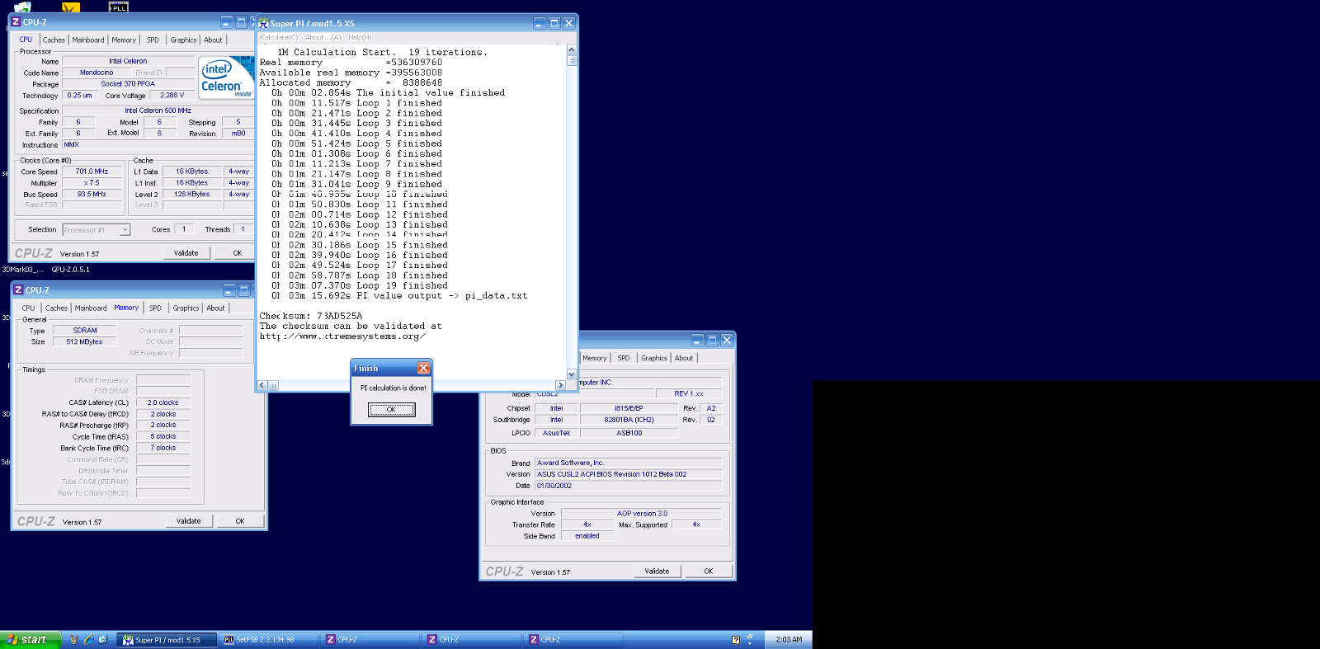Screen dimensions: 1320x649
Task: Switch to About tab in processor CPU-Z window
Action: click(x=213, y=40)
